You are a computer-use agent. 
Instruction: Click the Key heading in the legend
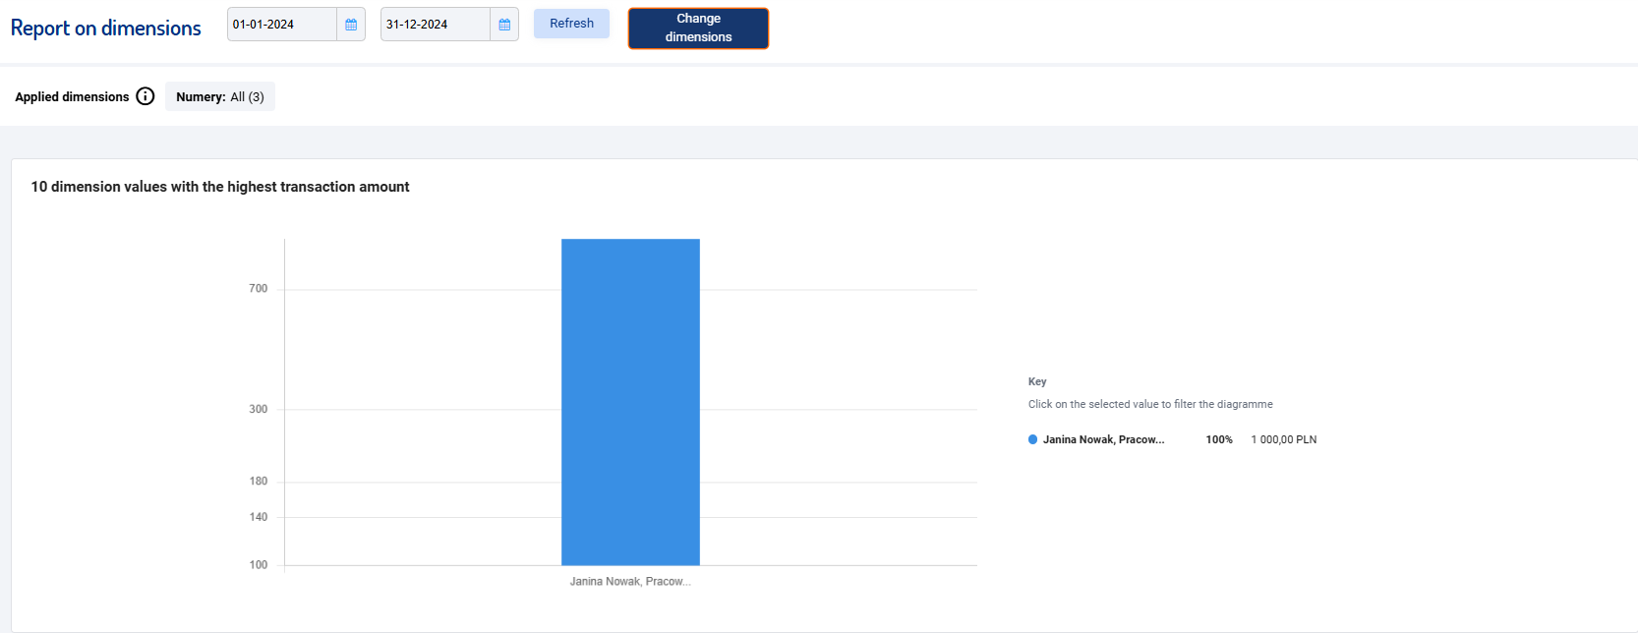1037,381
